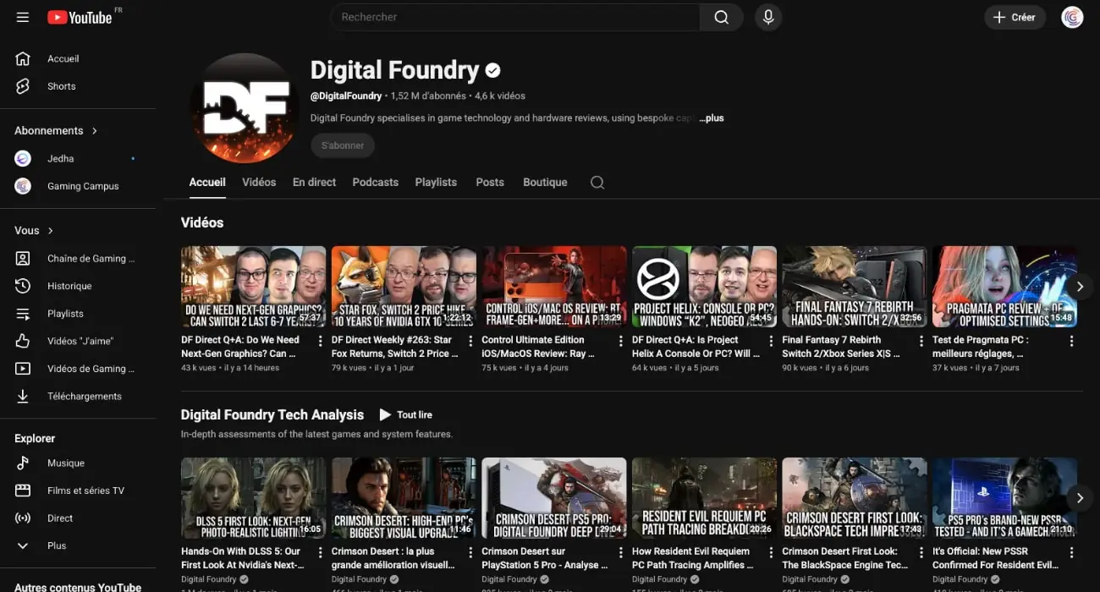The width and height of the screenshot is (1100, 592).
Task: Play DLSS 5 First Look thumbnail
Action: tap(253, 498)
